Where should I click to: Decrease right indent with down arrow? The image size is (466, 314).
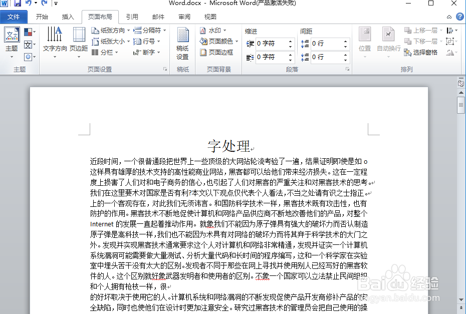290,60
